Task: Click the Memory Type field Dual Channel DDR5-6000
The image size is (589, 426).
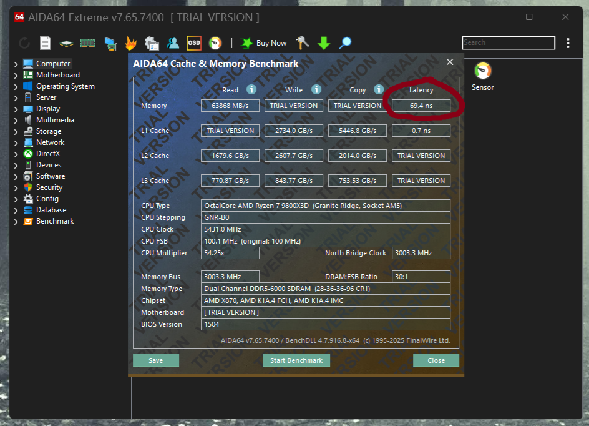Action: (x=326, y=289)
